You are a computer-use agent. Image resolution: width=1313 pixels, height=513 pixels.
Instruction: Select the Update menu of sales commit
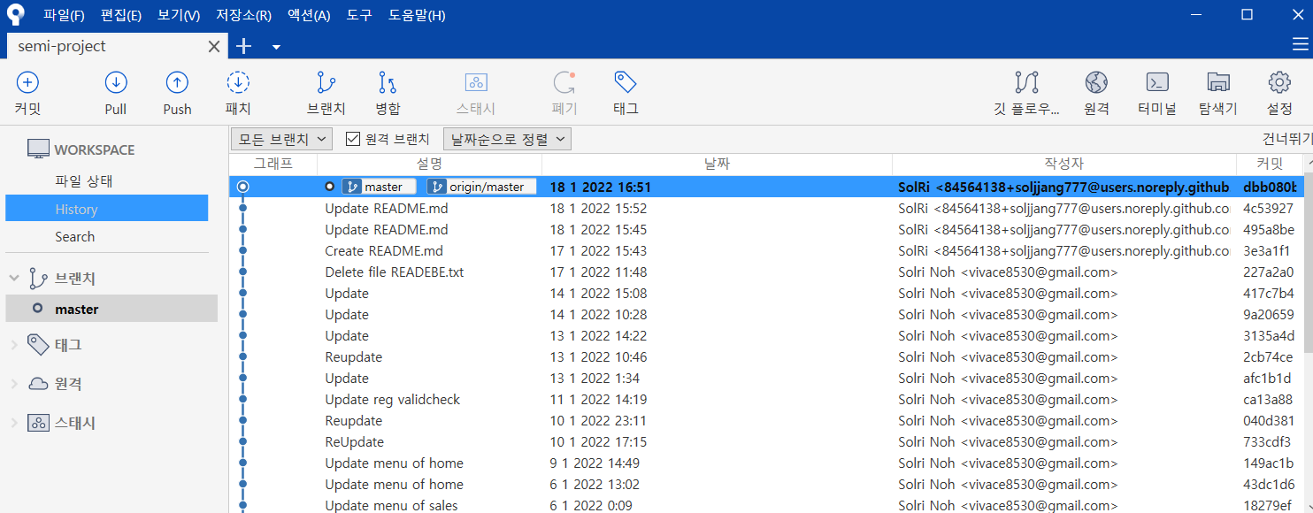click(x=766, y=505)
